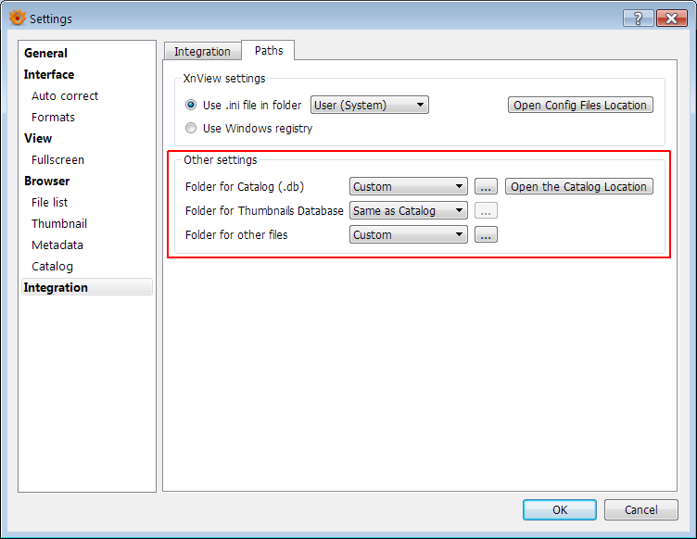Click Open Config Files Location button
Image resolution: width=697 pixels, height=539 pixels.
[580, 106]
